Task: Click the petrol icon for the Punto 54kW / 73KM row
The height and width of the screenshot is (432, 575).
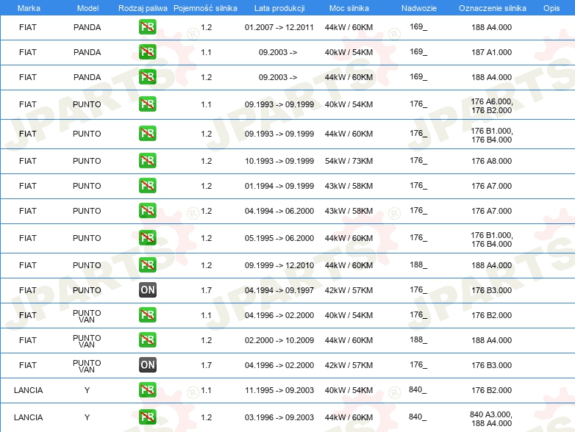Action: (147, 160)
